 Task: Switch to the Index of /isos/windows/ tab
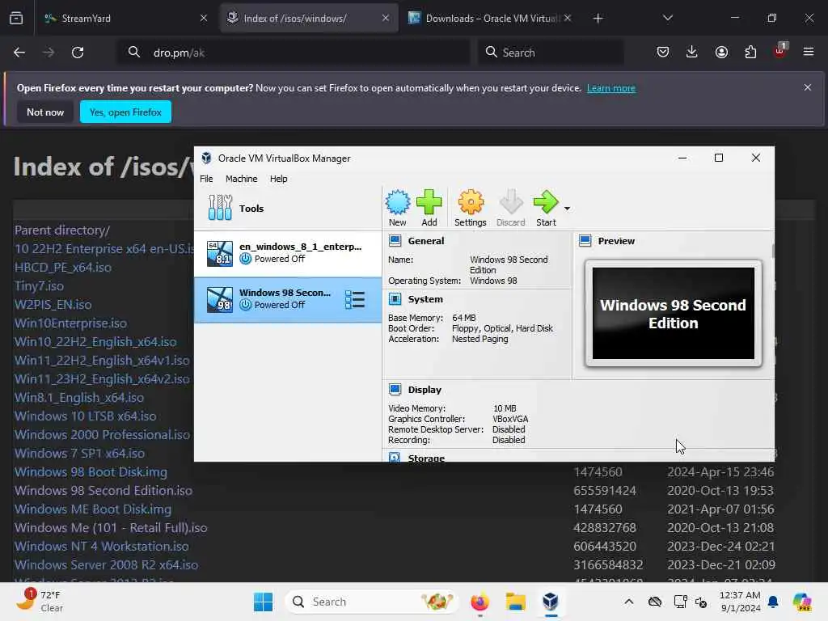(309, 19)
